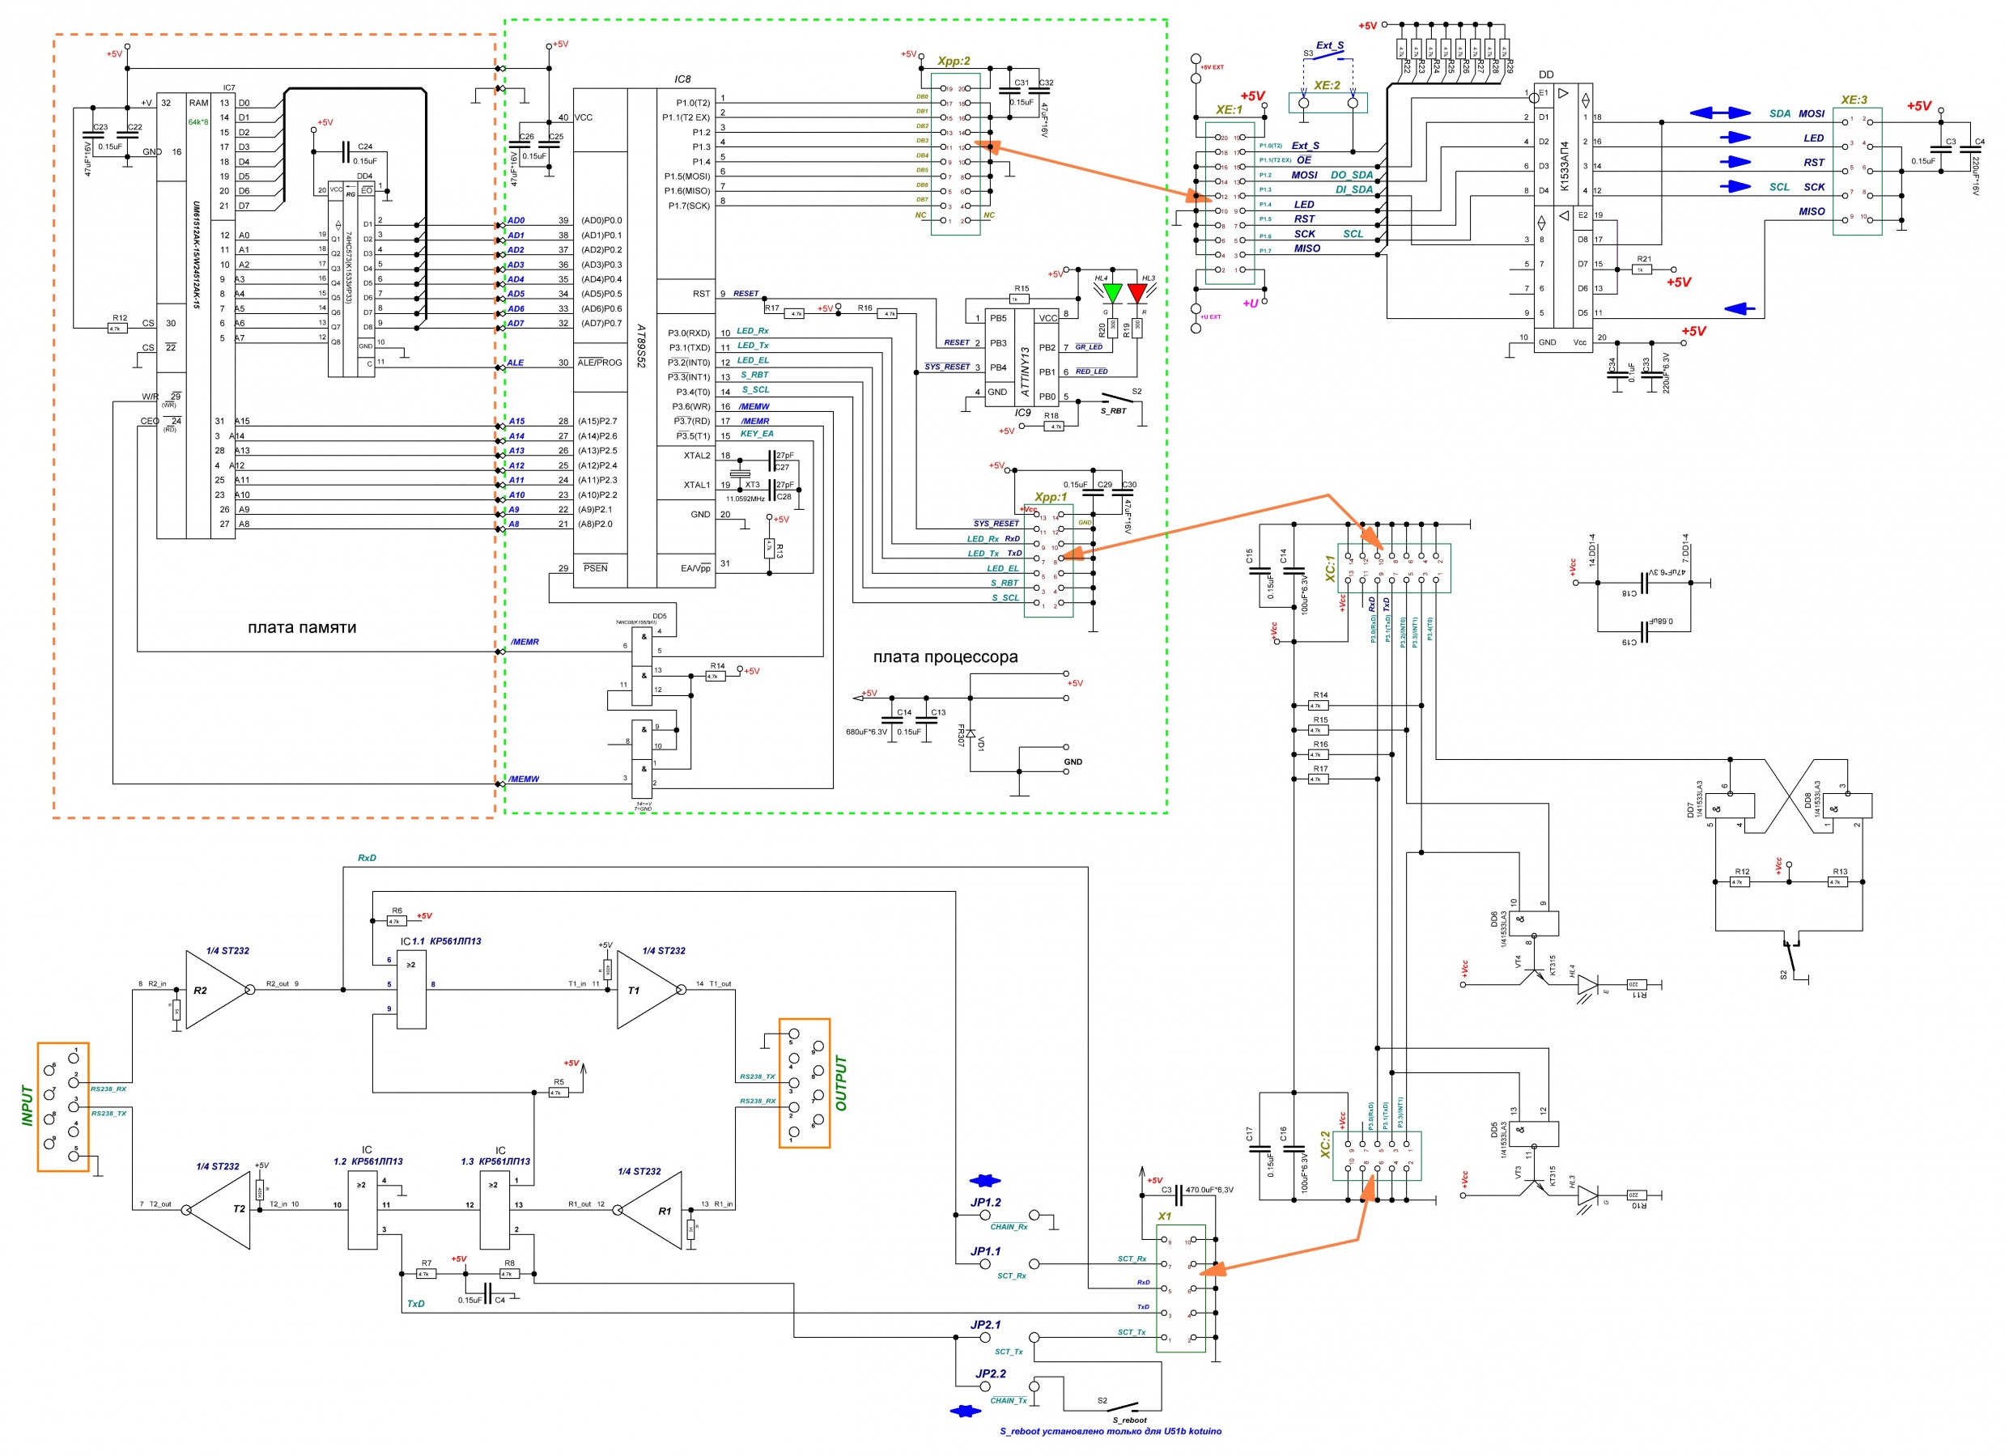Viewport: 2005px width, 1456px height.
Task: Click the ALE signal label
Action: (516, 363)
